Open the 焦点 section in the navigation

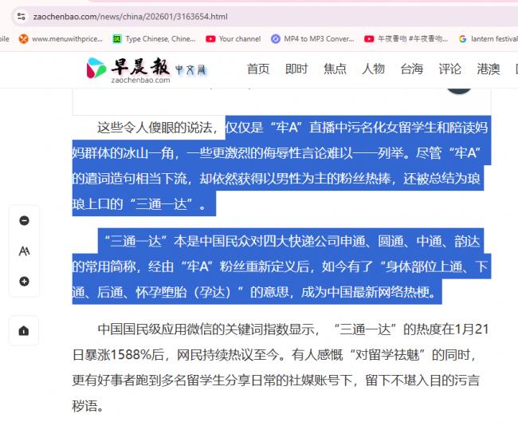point(335,69)
